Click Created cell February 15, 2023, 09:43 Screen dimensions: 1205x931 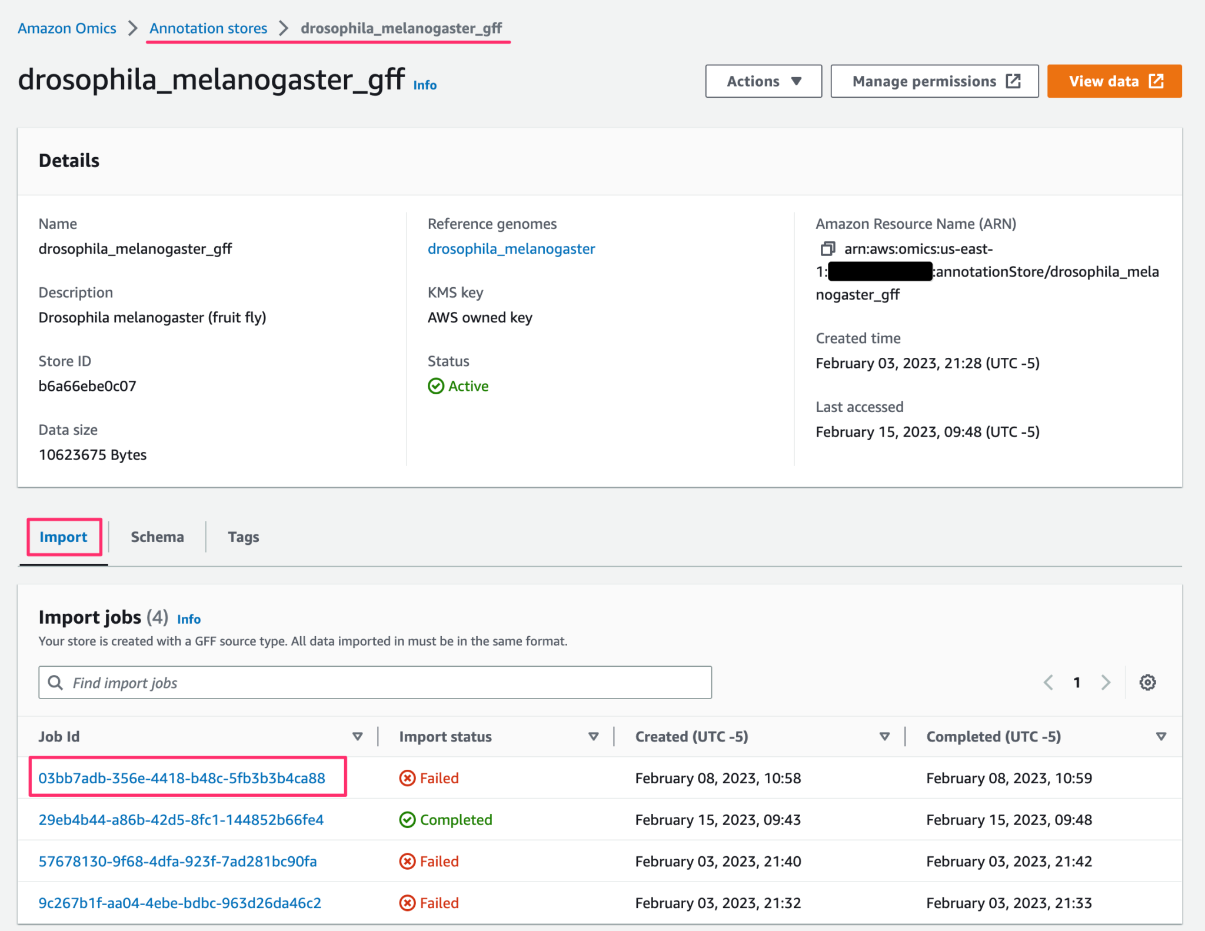pyautogui.click(x=718, y=820)
